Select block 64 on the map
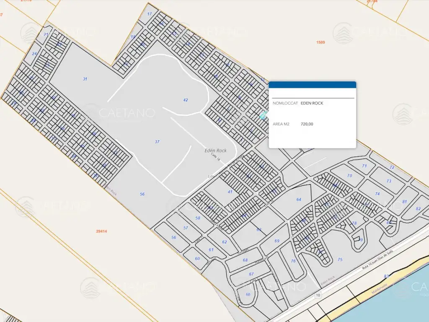 point(299,200)
